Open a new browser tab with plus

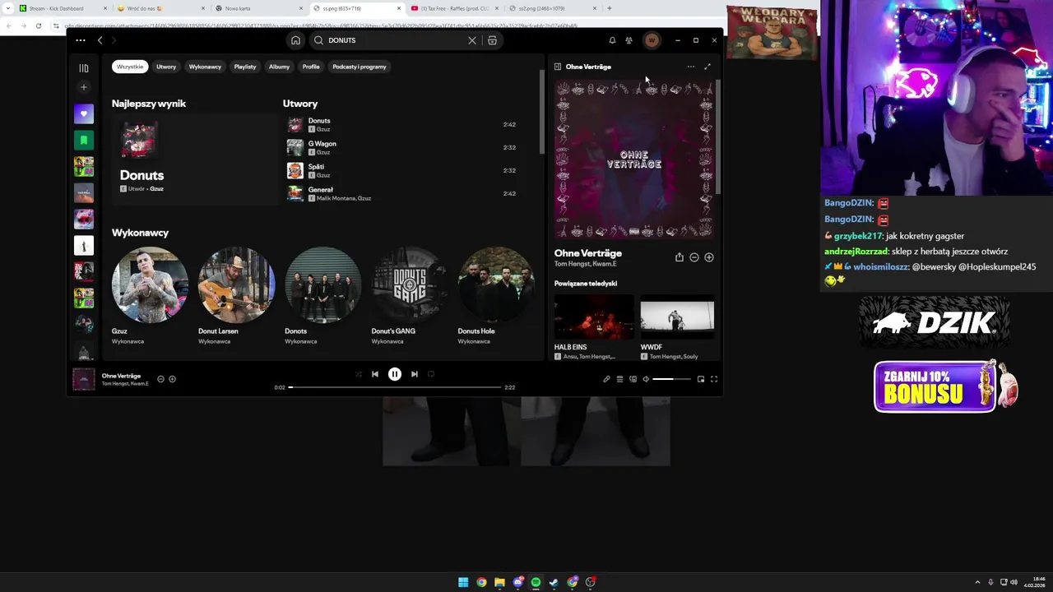coord(609,8)
